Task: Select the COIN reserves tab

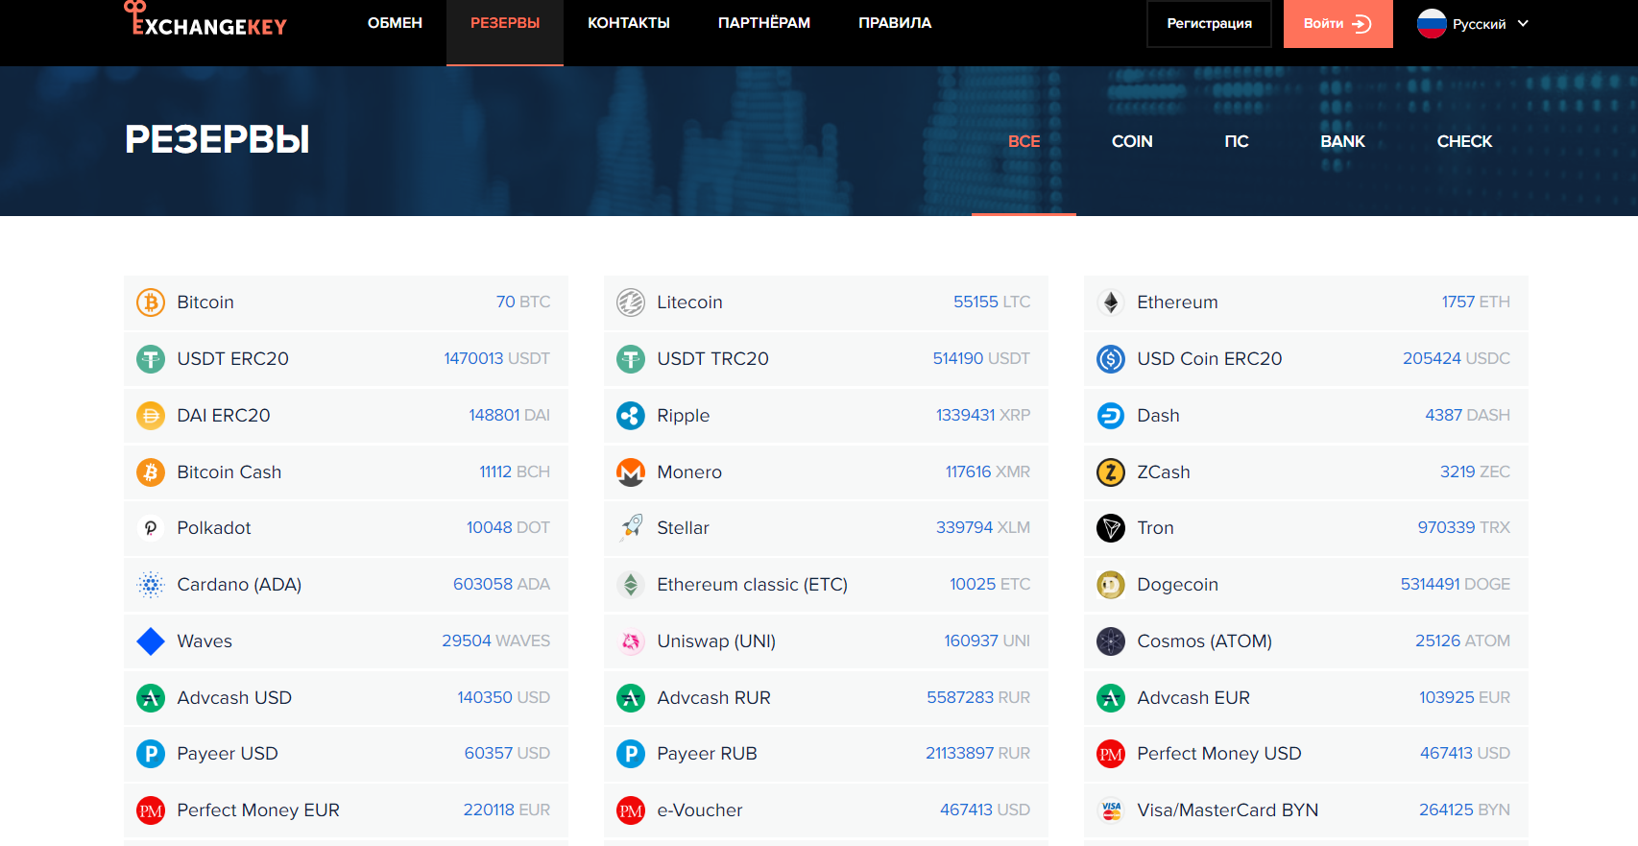Action: pyautogui.click(x=1132, y=141)
